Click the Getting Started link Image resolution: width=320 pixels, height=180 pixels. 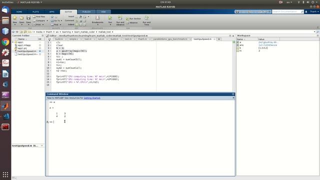[x=92, y=98]
